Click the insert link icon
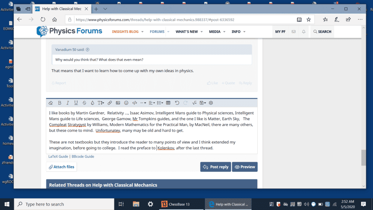The width and height of the screenshot is (373, 210). coord(109,103)
